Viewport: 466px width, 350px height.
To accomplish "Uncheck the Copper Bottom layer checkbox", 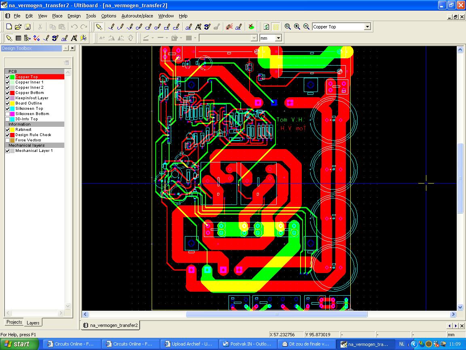I will (7, 93).
